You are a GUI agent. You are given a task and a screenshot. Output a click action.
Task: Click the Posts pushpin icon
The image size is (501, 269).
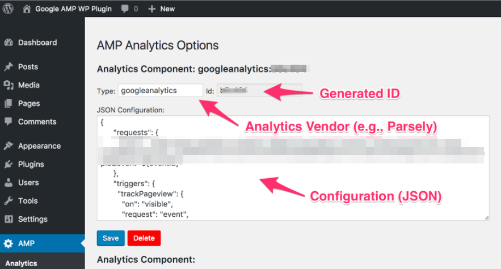9,66
